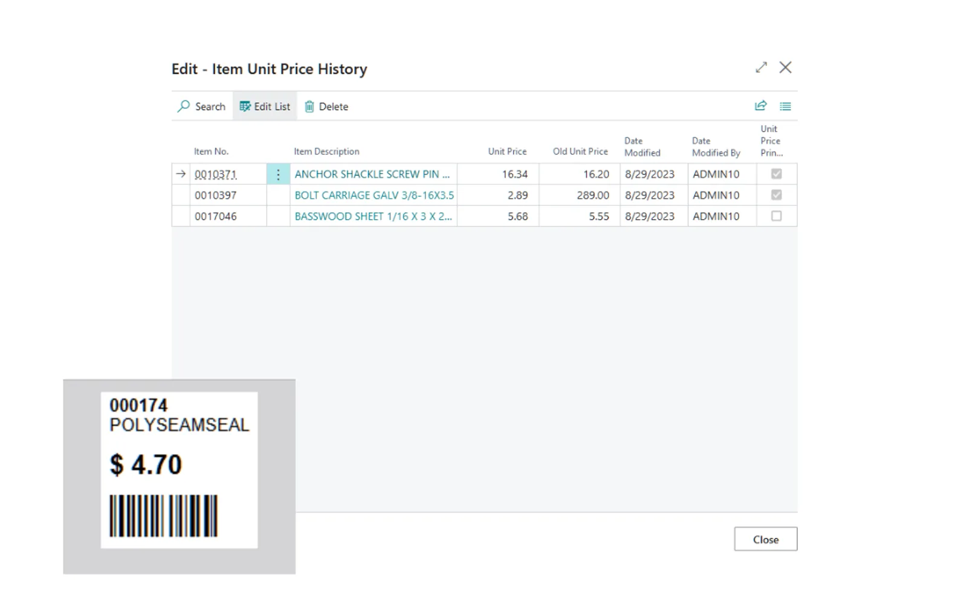Select unit price 5.68 cell
The height and width of the screenshot is (604, 967).
(x=498, y=216)
